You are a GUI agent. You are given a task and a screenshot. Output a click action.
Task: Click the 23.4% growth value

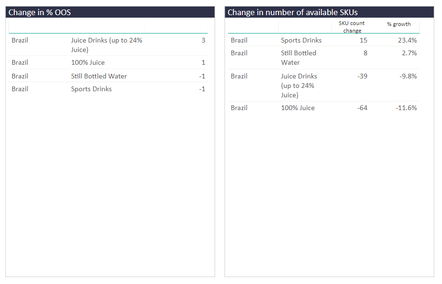407,40
